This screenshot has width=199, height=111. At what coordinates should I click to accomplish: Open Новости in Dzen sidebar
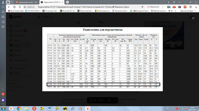(x=17, y=55)
